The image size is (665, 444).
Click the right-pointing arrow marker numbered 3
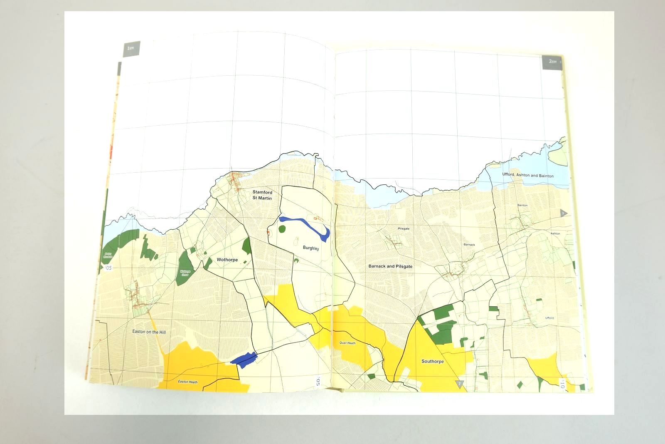coord(564,213)
